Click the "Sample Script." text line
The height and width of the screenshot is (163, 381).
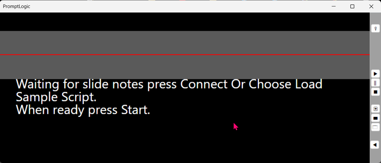pos(56,97)
